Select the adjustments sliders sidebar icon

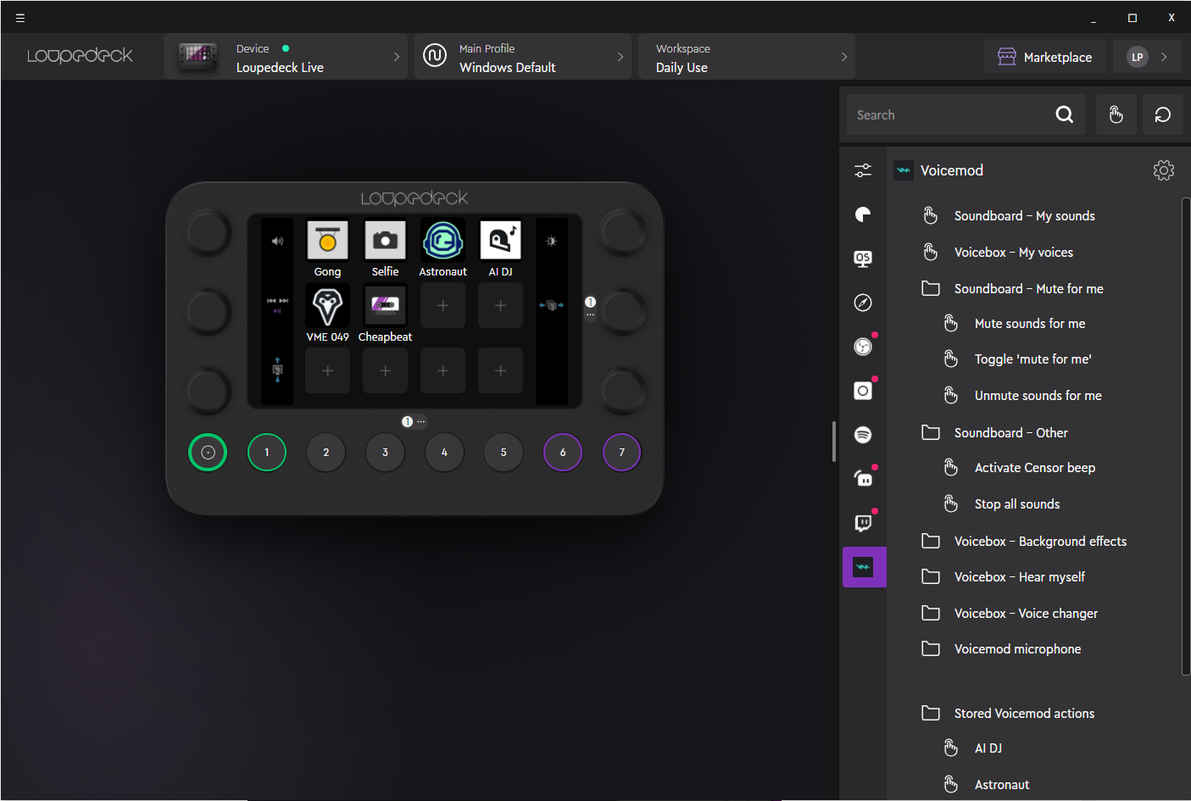863,170
